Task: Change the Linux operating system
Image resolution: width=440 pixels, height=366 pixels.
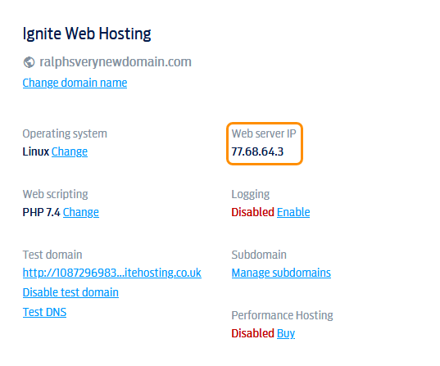Action: click(70, 151)
